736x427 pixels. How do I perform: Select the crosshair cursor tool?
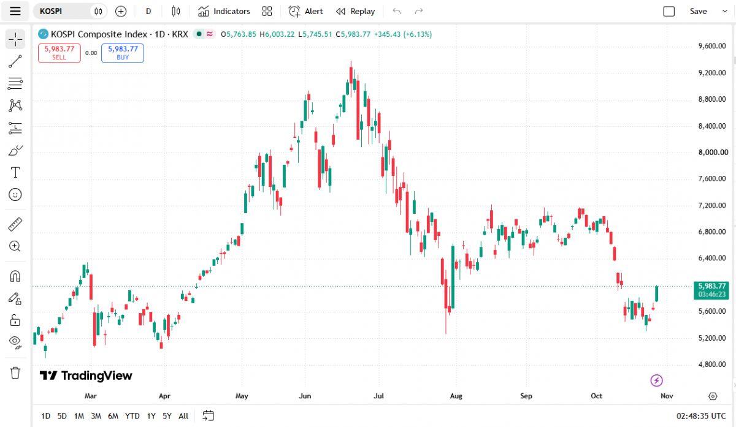click(15, 39)
